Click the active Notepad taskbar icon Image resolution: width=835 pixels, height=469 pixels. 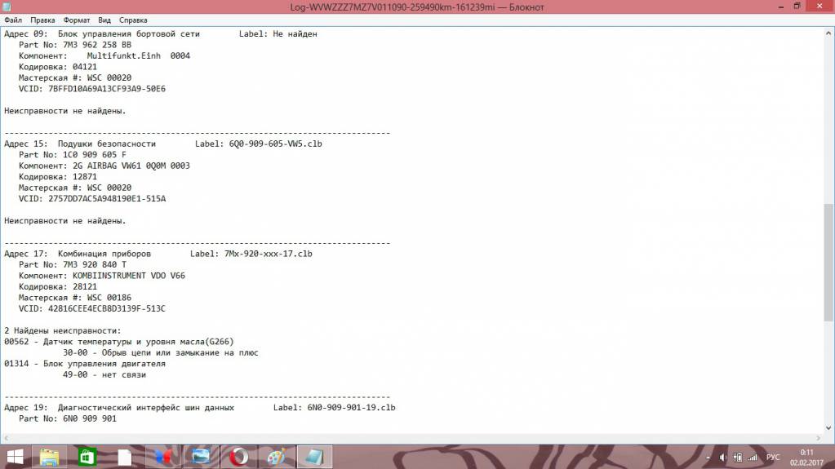[x=313, y=457]
